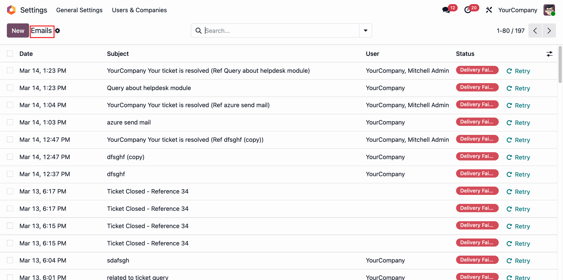563x280 pixels.
Task: Focus the Search input field
Action: [x=281, y=30]
